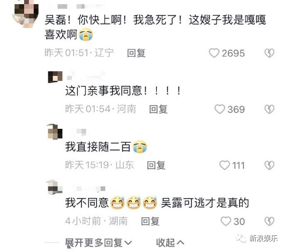Image resolution: width=287 pixels, height=251 pixels.
Task: Collapse the replies with 收起
Action: [x=170, y=243]
